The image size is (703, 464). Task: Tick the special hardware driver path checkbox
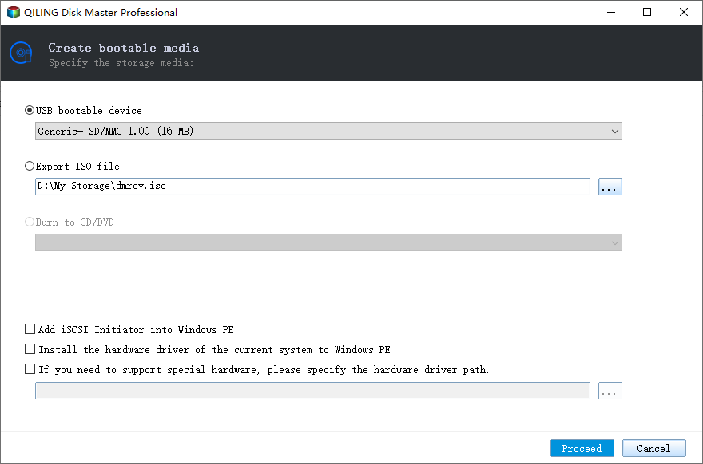click(x=30, y=369)
